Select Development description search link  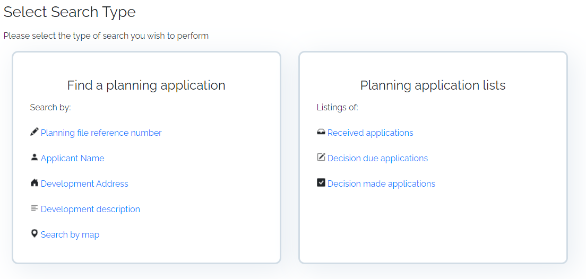click(x=90, y=209)
